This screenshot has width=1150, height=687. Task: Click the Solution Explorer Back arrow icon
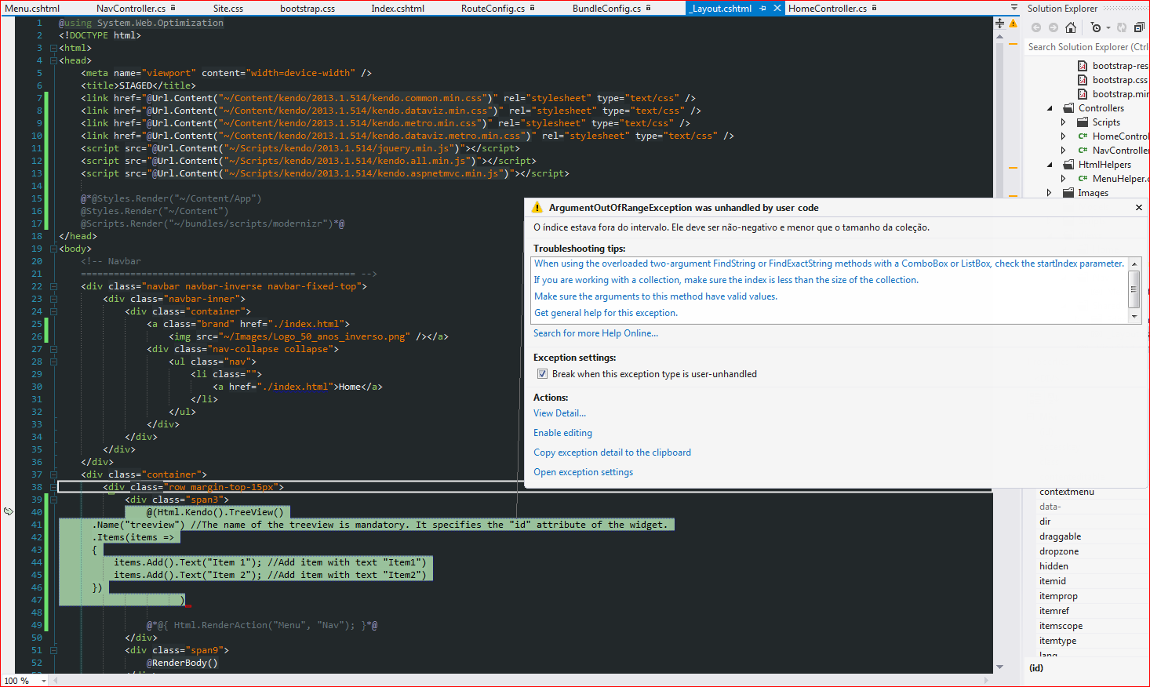point(1036,27)
